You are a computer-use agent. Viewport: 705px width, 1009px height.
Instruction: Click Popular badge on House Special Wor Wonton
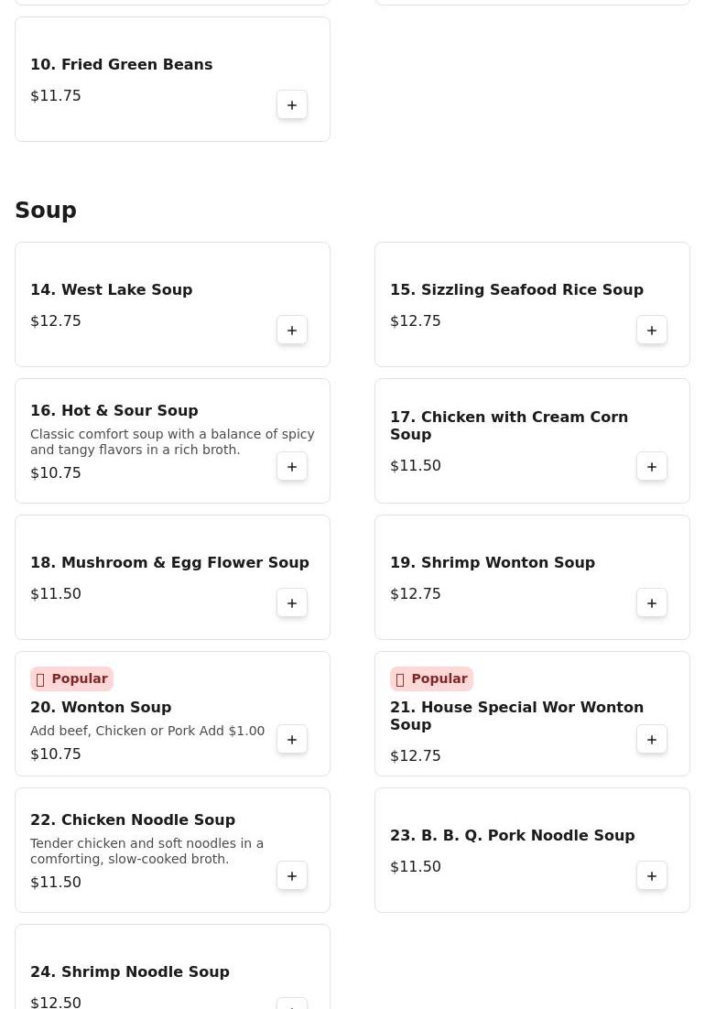431,678
